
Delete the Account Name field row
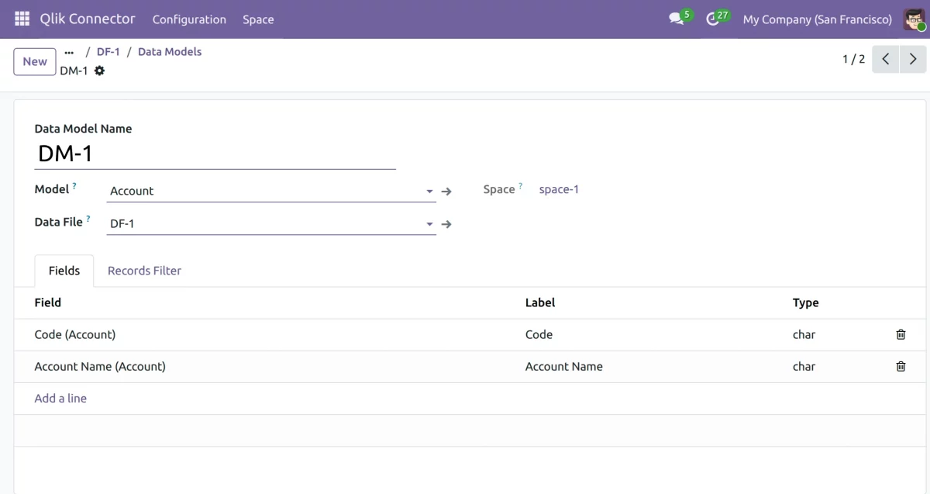pos(901,366)
